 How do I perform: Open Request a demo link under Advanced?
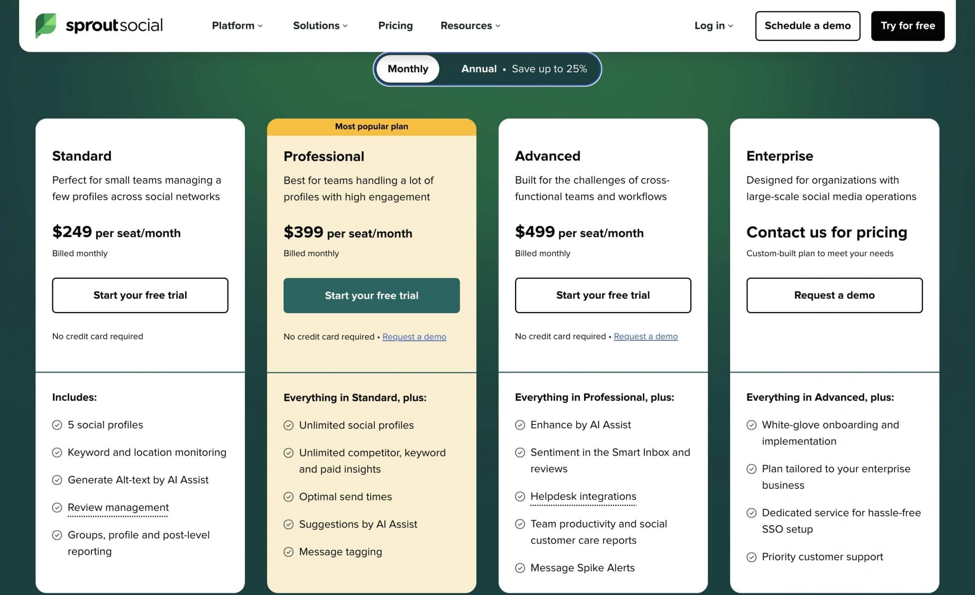(x=645, y=337)
